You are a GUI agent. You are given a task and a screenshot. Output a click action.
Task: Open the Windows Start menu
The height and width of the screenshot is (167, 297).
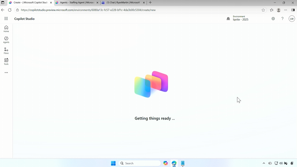[113, 163]
